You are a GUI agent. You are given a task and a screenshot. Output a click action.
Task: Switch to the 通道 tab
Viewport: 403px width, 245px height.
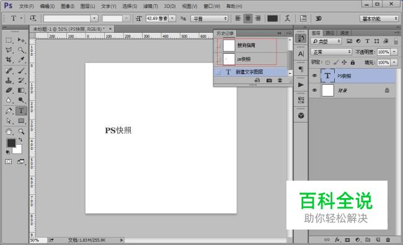coord(344,33)
